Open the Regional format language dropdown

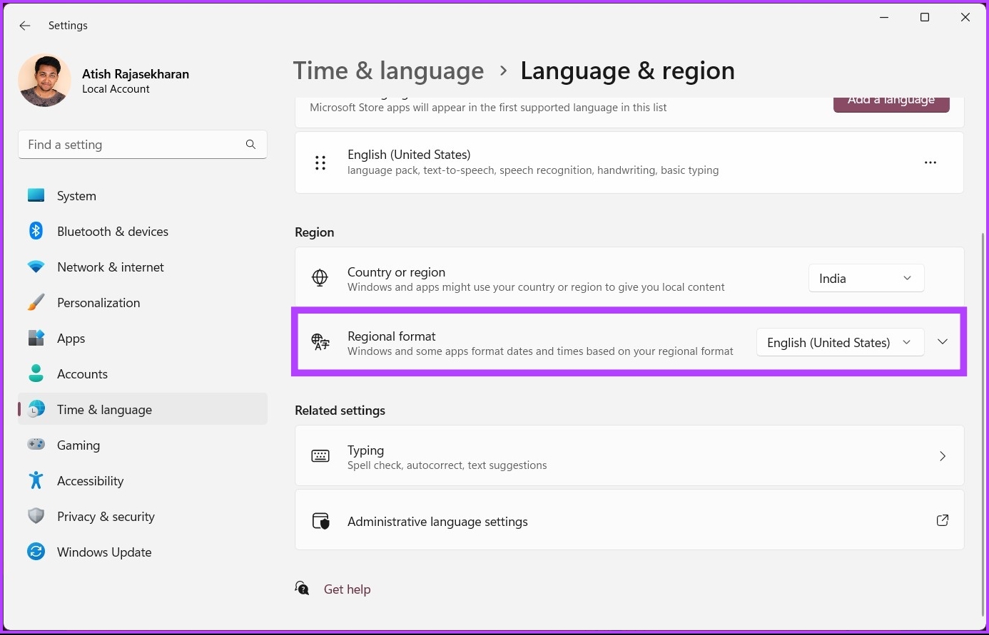[839, 342]
